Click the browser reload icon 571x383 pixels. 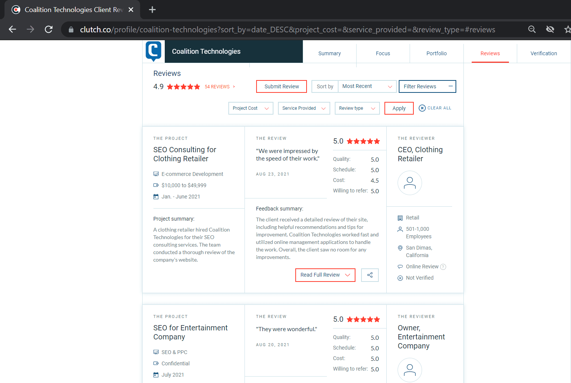coord(49,29)
